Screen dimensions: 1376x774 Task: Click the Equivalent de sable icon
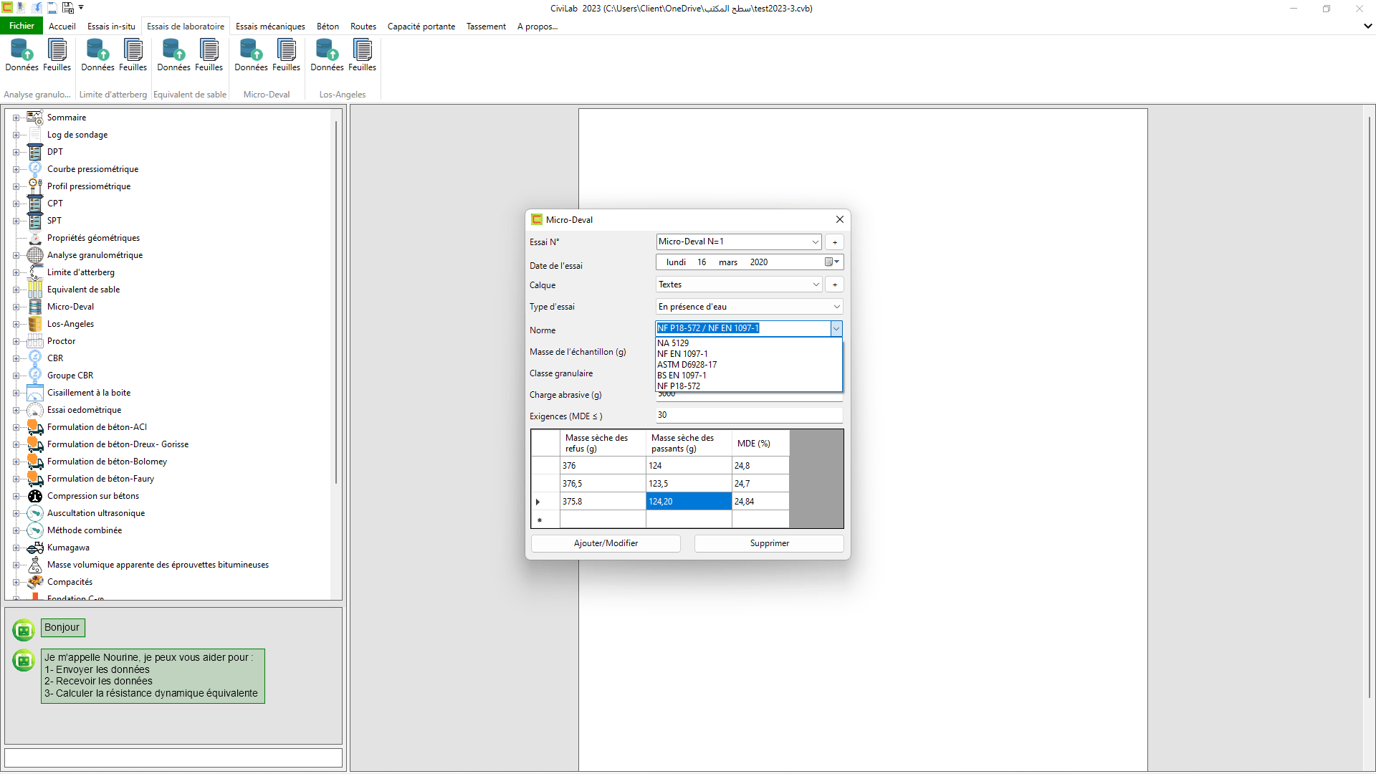[x=35, y=290]
